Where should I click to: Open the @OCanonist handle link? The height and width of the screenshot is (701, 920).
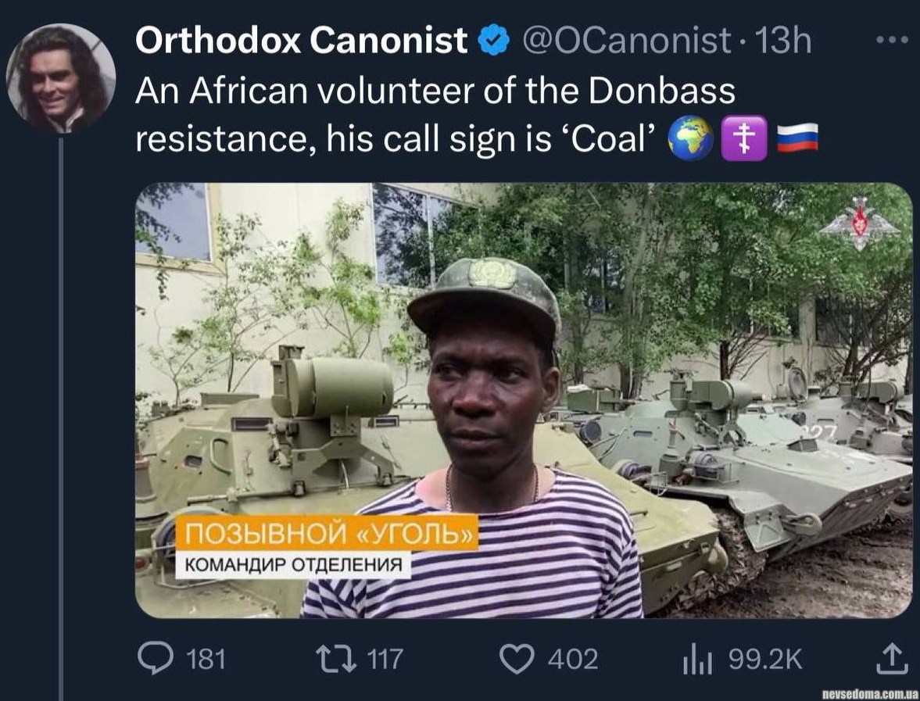[627, 41]
